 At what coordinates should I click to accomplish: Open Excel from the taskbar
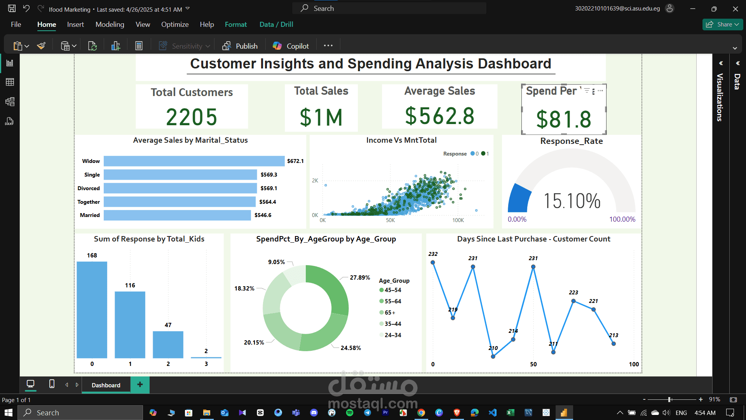click(x=511, y=413)
